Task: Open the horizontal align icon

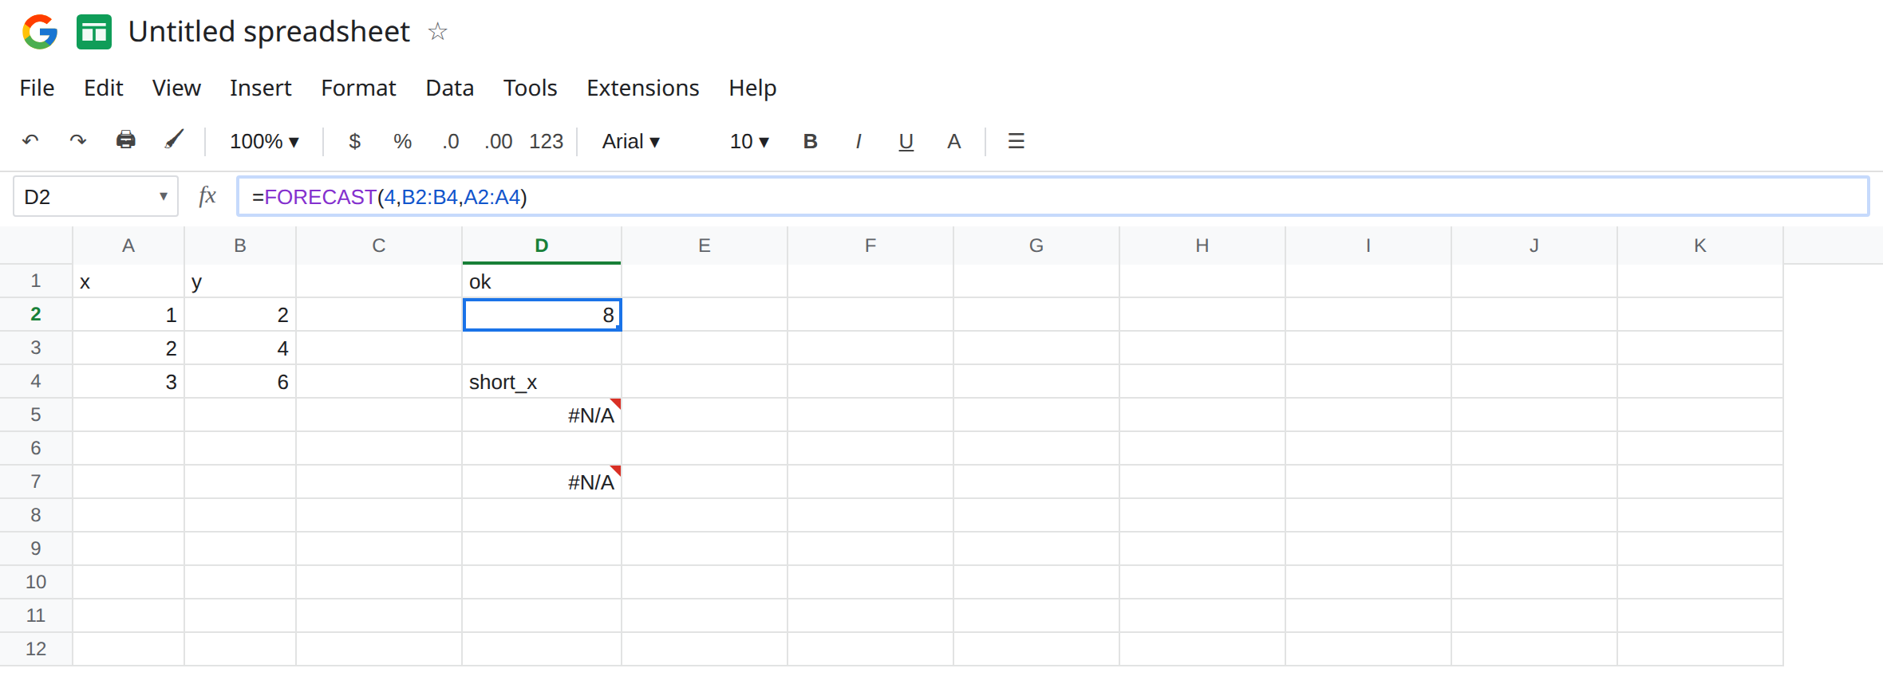Action: pyautogui.click(x=1016, y=141)
